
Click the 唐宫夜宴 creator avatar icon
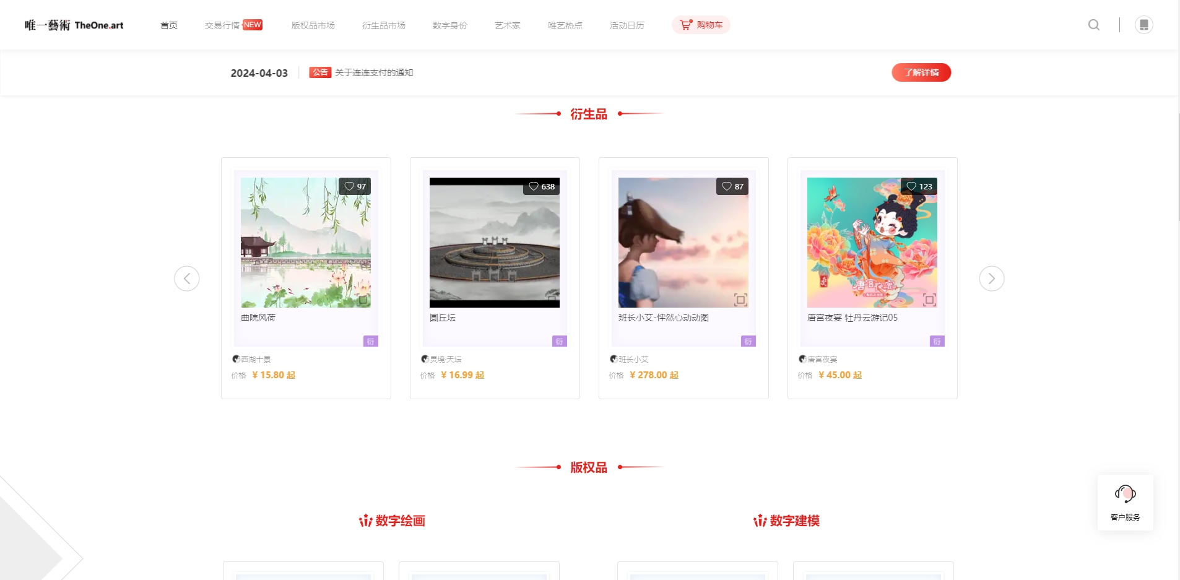tap(802, 359)
